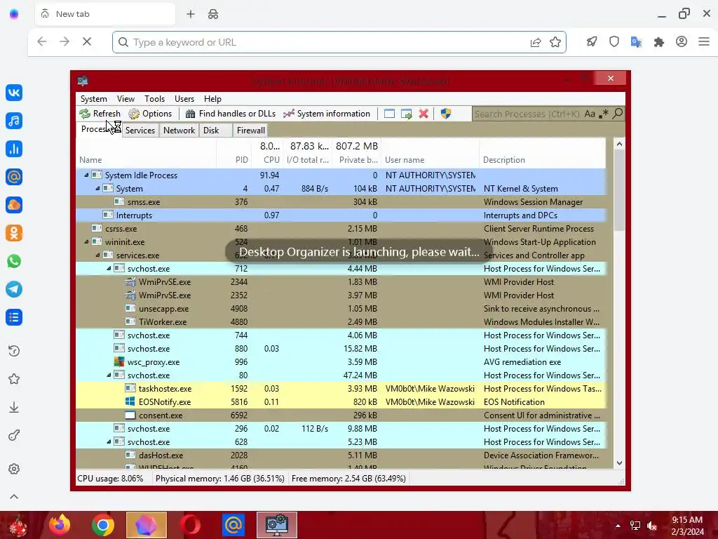Open the extensions puzzle icon
This screenshot has width=718, height=539.
pos(658,42)
